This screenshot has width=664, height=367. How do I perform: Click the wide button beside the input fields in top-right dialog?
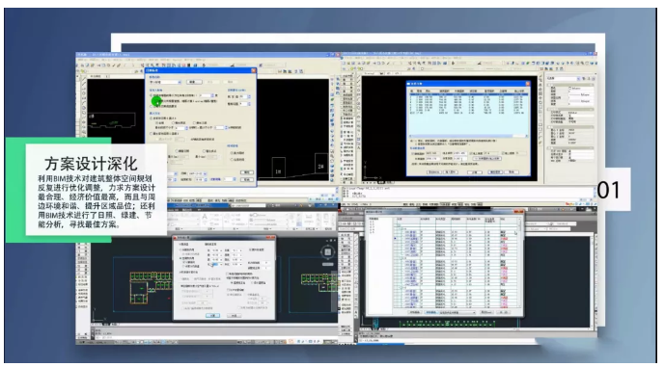pyautogui.click(x=487, y=159)
